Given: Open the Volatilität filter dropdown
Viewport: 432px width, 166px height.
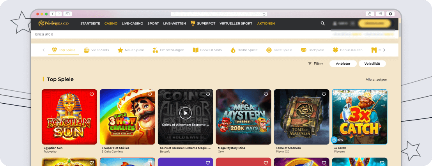Looking at the screenshot, I should tap(372, 64).
